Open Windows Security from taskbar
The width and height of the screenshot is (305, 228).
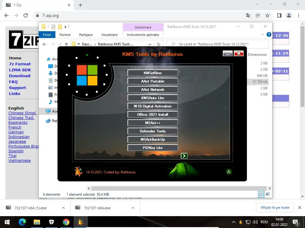click(x=51, y=222)
